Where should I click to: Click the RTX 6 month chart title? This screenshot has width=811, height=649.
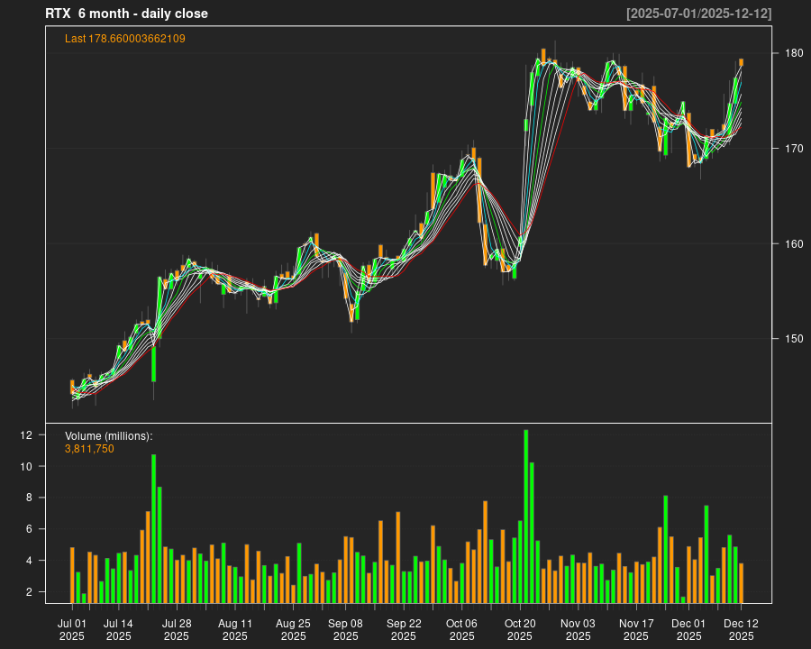[126, 14]
